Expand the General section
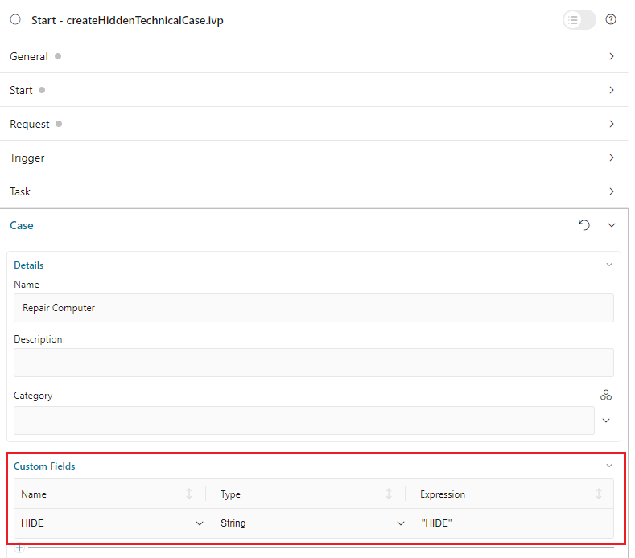Viewport: 635px width, 558px height. point(612,56)
